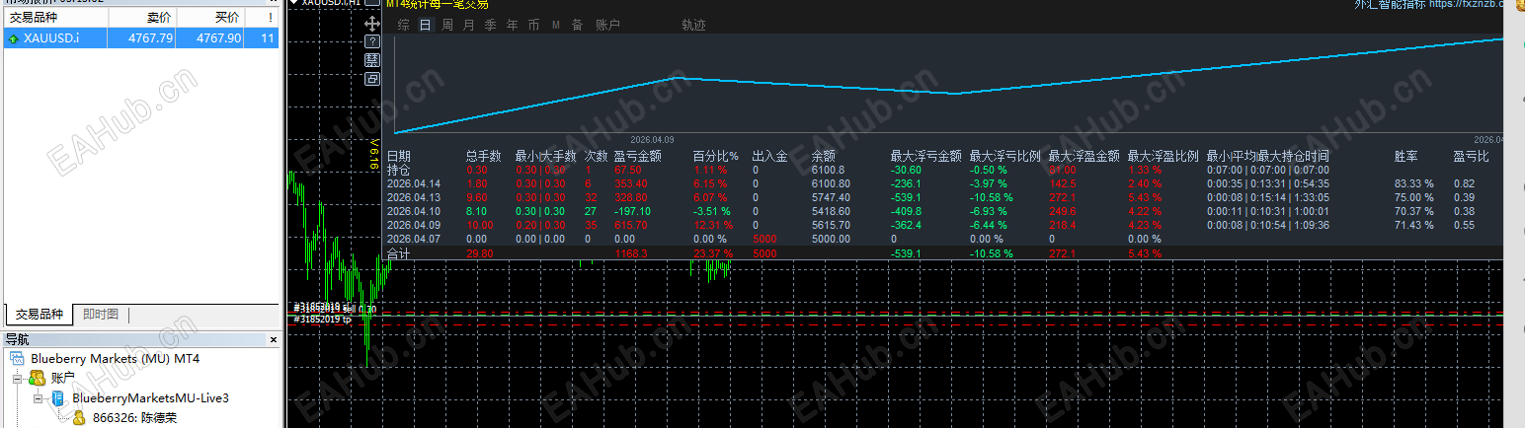Click the 6100.80 balance for 2026.04.14
The width and height of the screenshot is (1525, 428).
(830, 183)
